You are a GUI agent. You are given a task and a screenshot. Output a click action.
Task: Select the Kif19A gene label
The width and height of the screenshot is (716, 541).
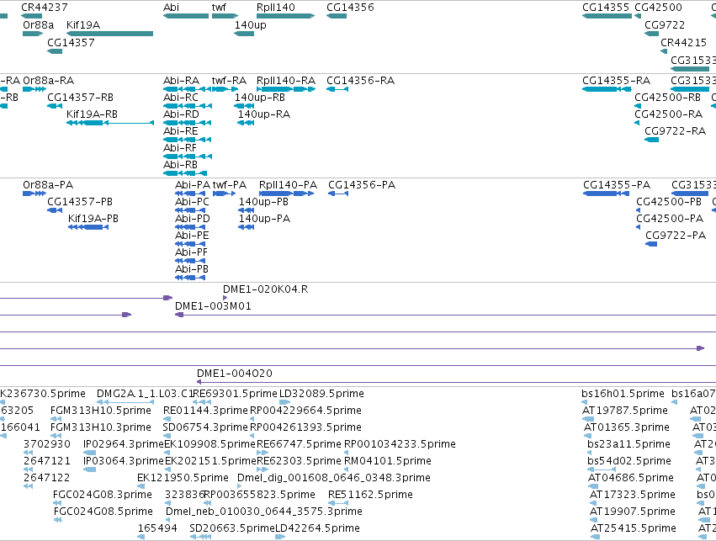tap(83, 24)
